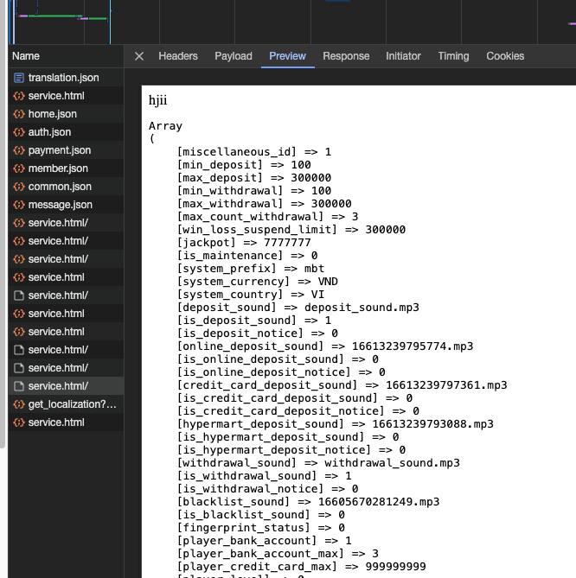Viewport: 576px width, 578px height.
Task: Click the [jackpot] => 7777777 line
Action: [244, 243]
